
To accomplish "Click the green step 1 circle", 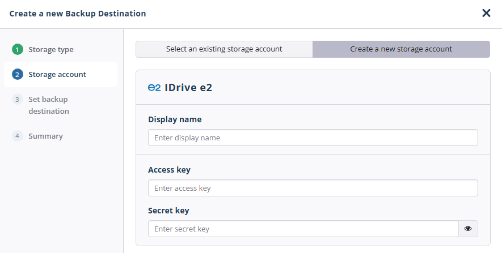I will 18,49.
